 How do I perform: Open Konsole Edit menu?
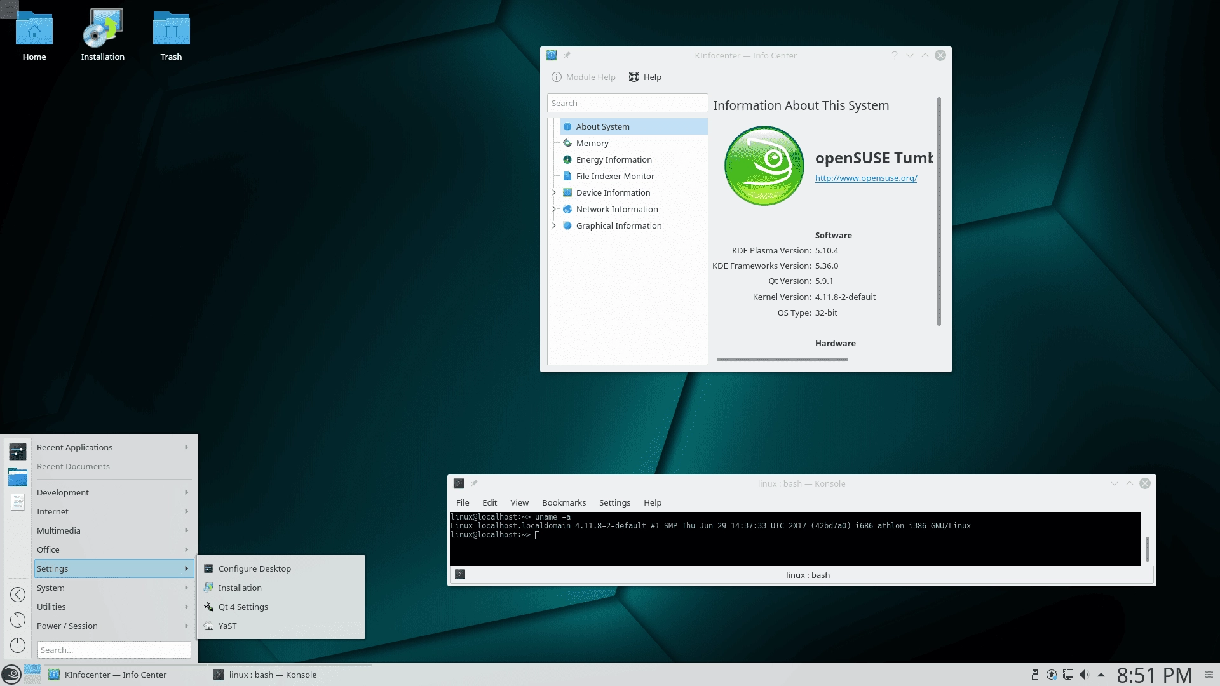489,502
